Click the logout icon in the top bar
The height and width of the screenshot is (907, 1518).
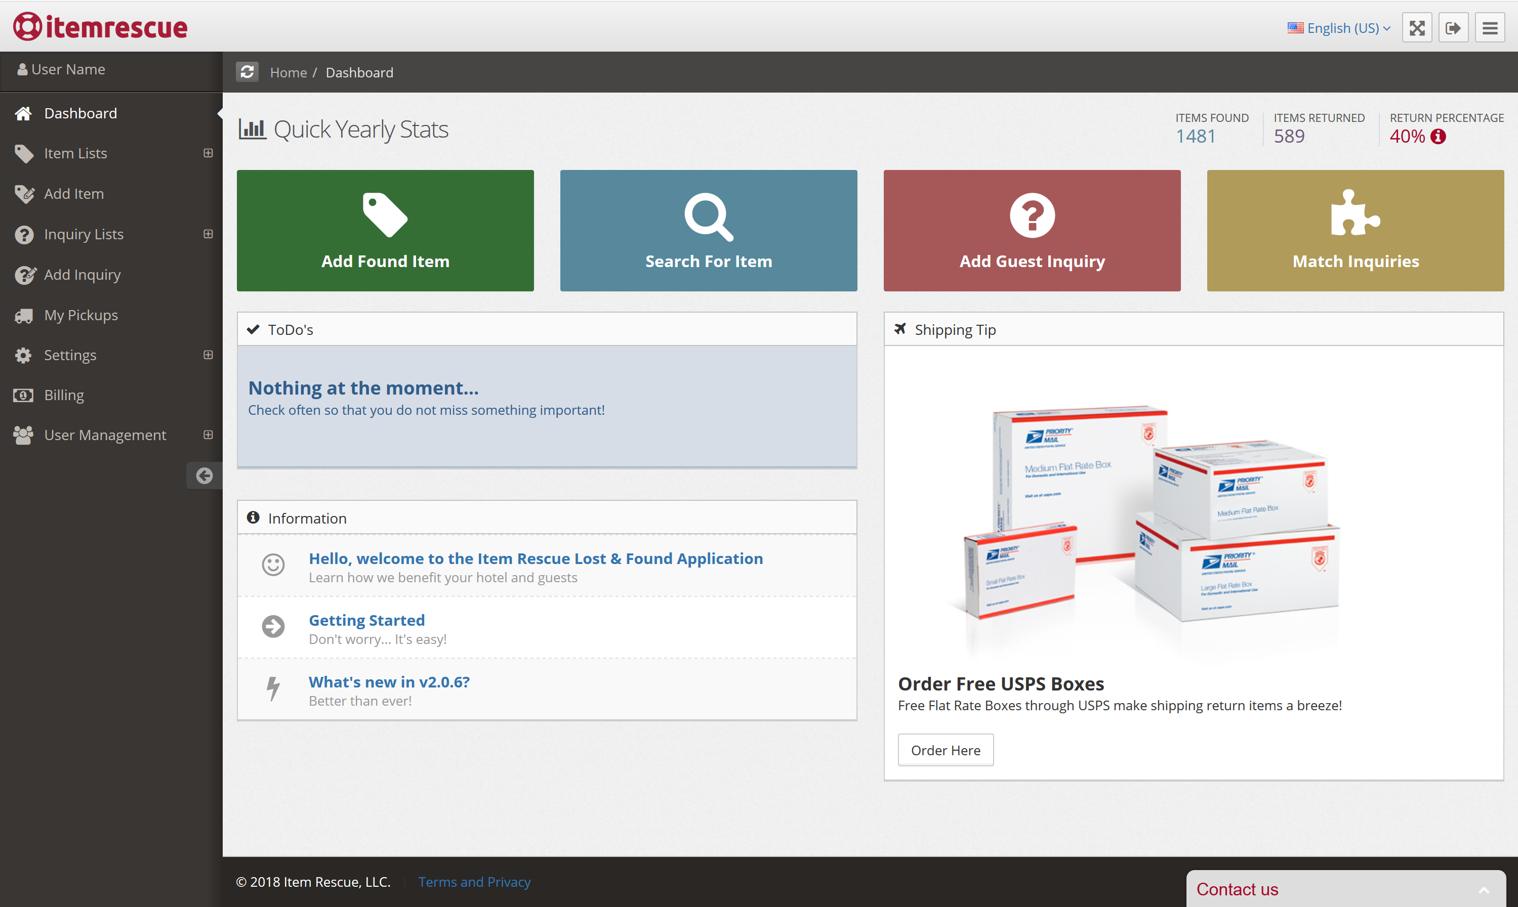(x=1454, y=27)
